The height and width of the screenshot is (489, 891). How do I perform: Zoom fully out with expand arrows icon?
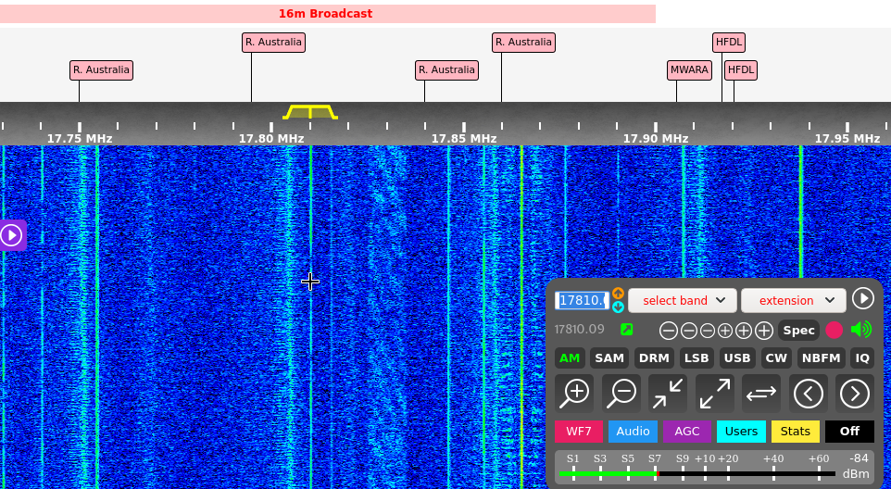point(714,394)
